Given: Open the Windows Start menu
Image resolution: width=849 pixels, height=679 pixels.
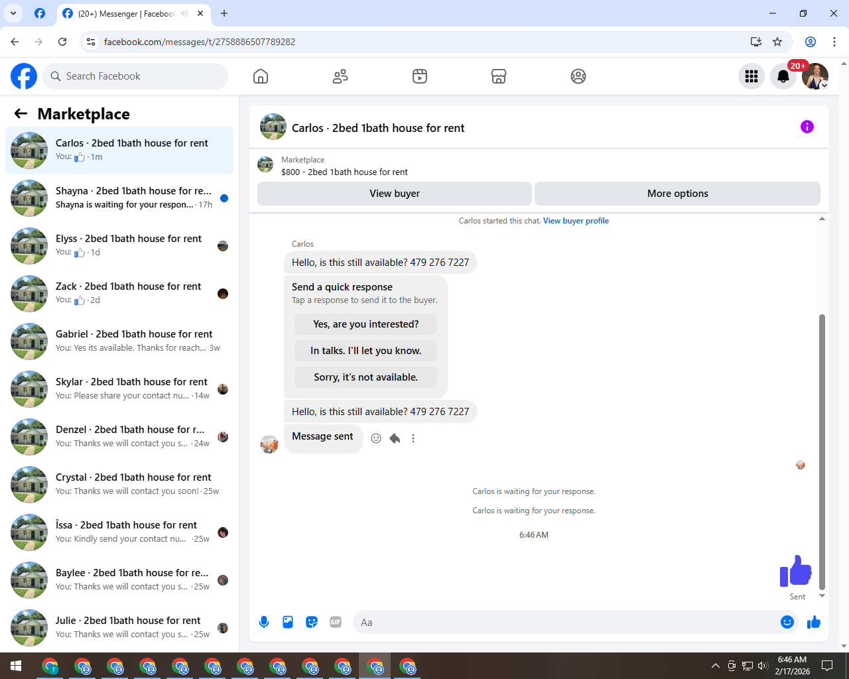Looking at the screenshot, I should point(16,666).
